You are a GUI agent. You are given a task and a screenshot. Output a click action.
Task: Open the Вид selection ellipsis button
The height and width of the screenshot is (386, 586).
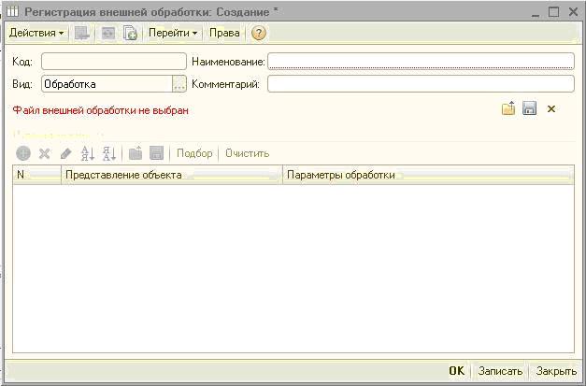click(179, 84)
